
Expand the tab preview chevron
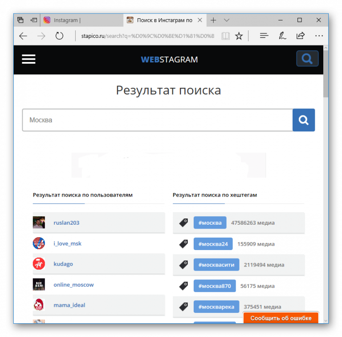point(227,21)
